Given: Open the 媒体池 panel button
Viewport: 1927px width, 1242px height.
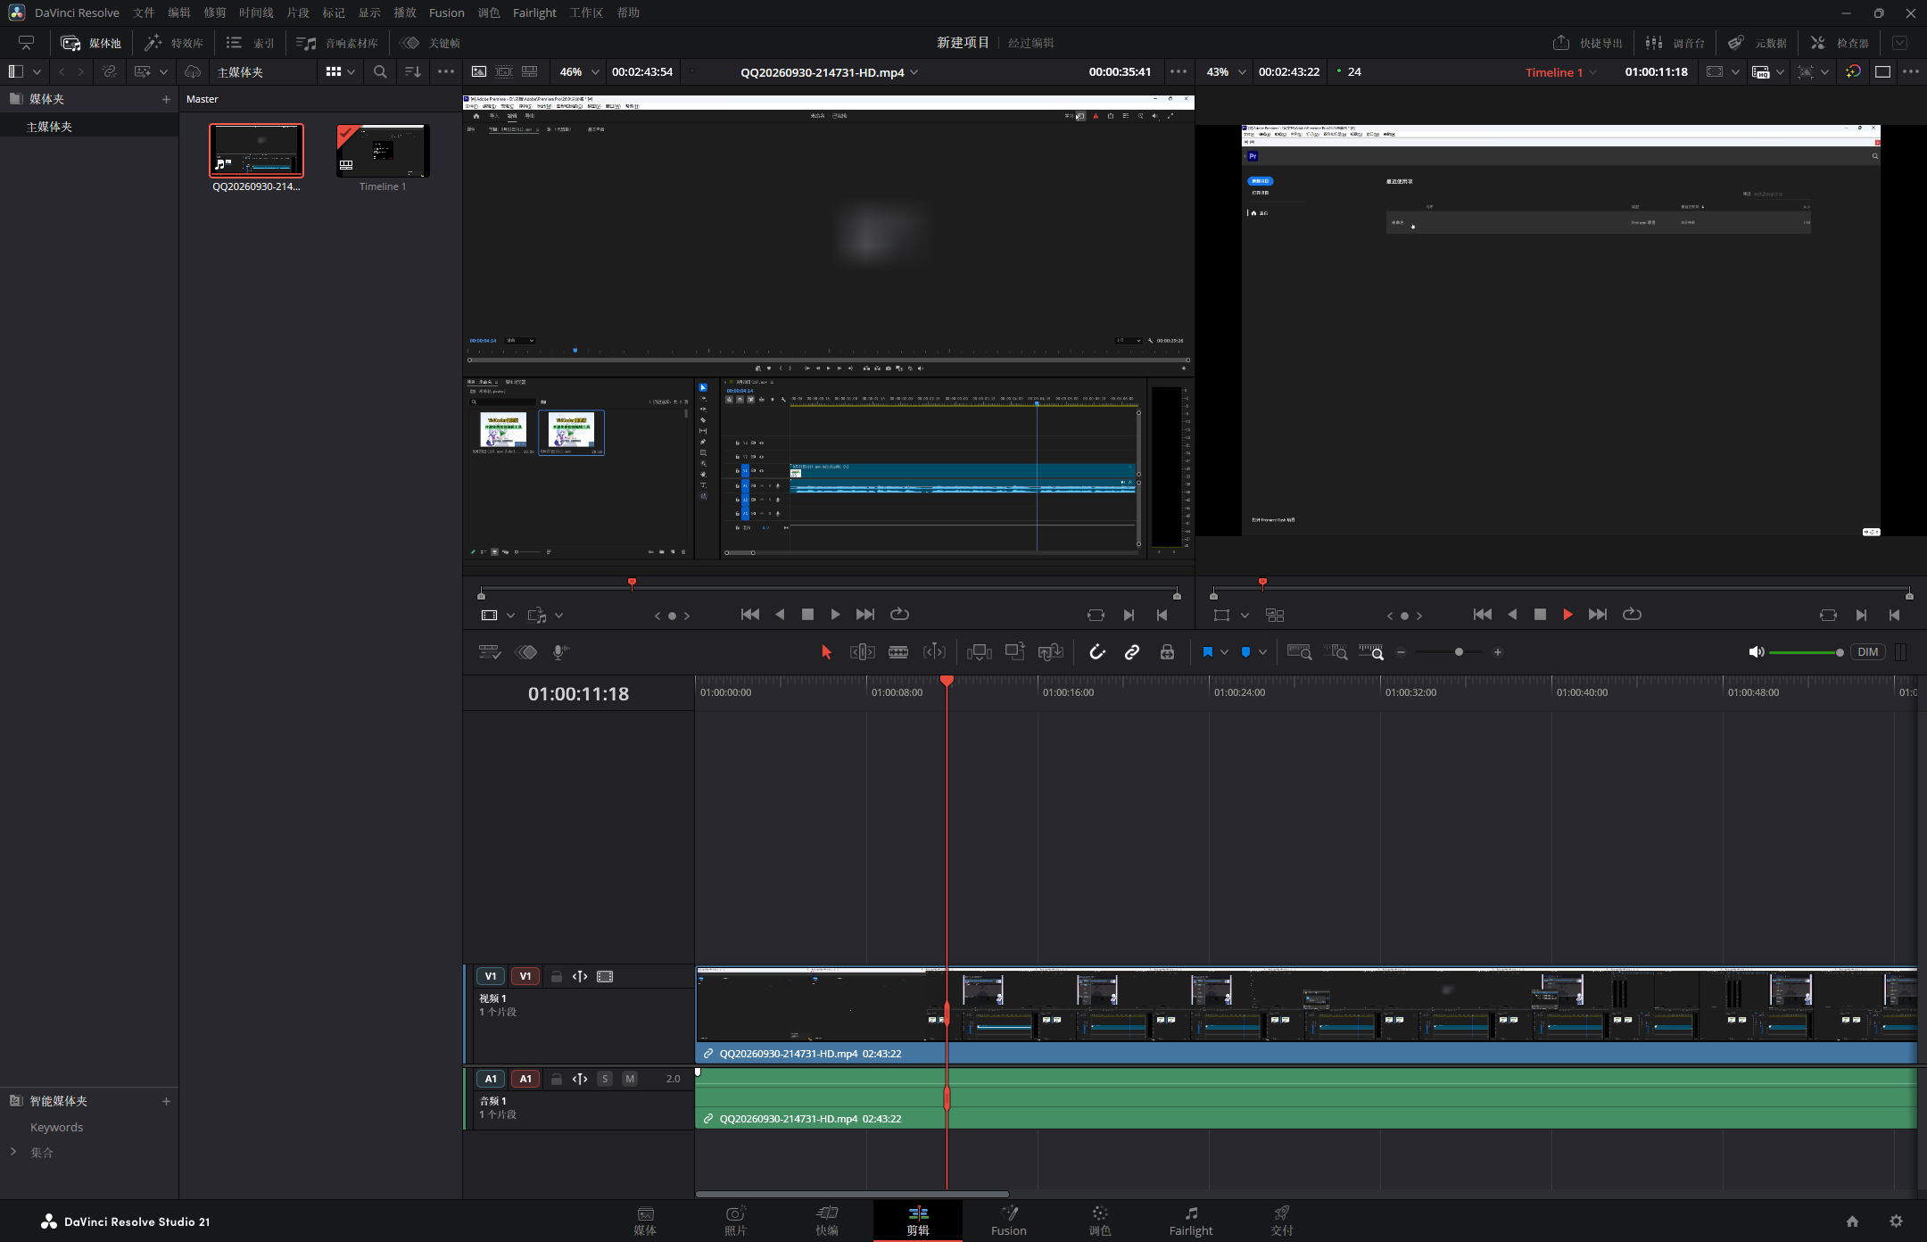Looking at the screenshot, I should point(91,43).
